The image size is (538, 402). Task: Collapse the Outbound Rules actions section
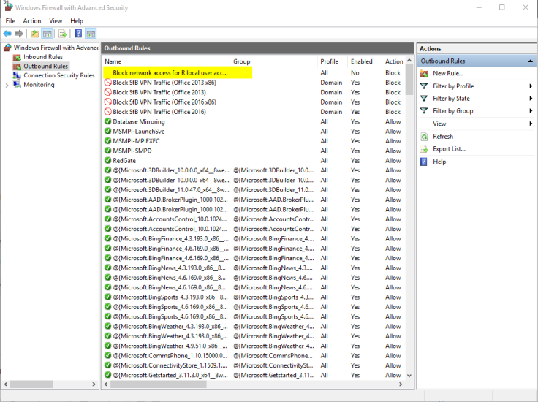click(x=531, y=61)
